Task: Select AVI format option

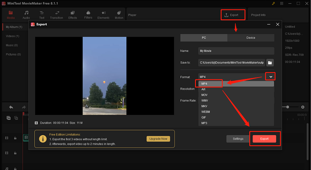Action: [x=236, y=89]
